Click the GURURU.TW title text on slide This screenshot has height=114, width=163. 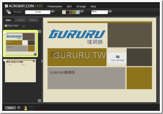(x=80, y=56)
